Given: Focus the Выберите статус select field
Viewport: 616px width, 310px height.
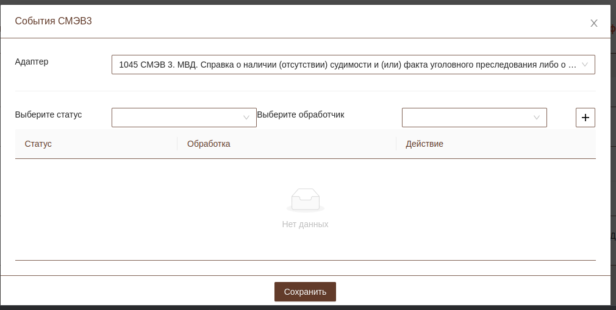Looking at the screenshot, I should tap(177, 118).
